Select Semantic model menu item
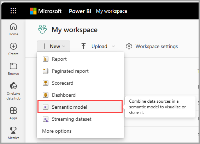Image resolution: width=200 pixels, height=144 pixels. [x=80, y=107]
